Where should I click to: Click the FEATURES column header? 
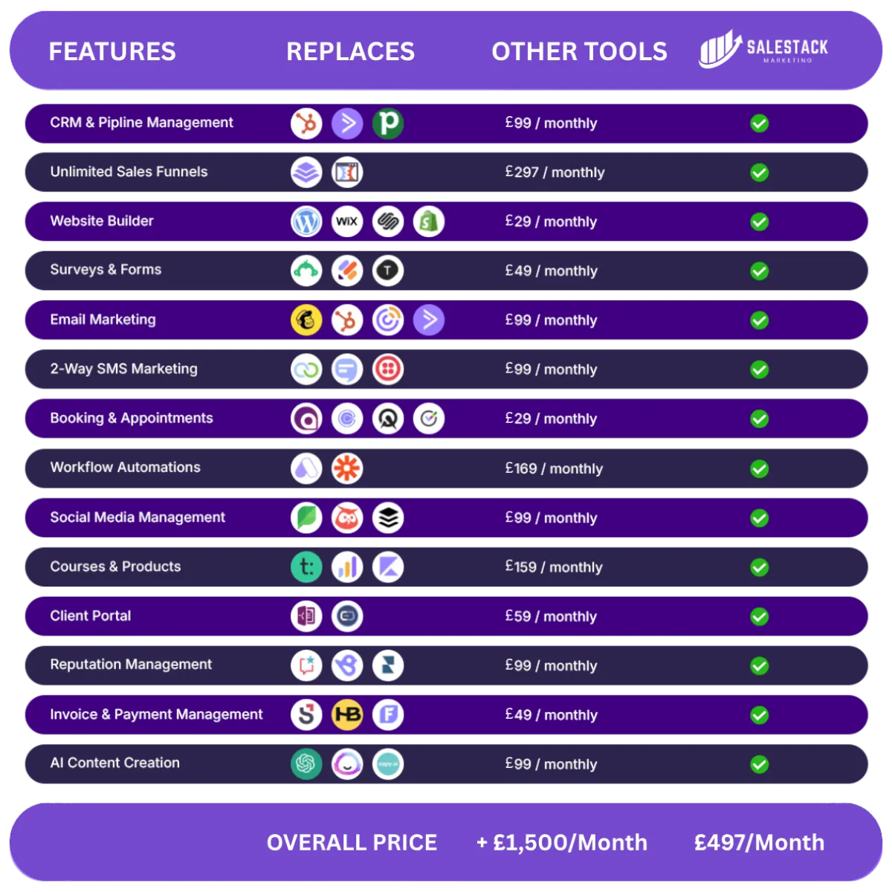(x=112, y=51)
